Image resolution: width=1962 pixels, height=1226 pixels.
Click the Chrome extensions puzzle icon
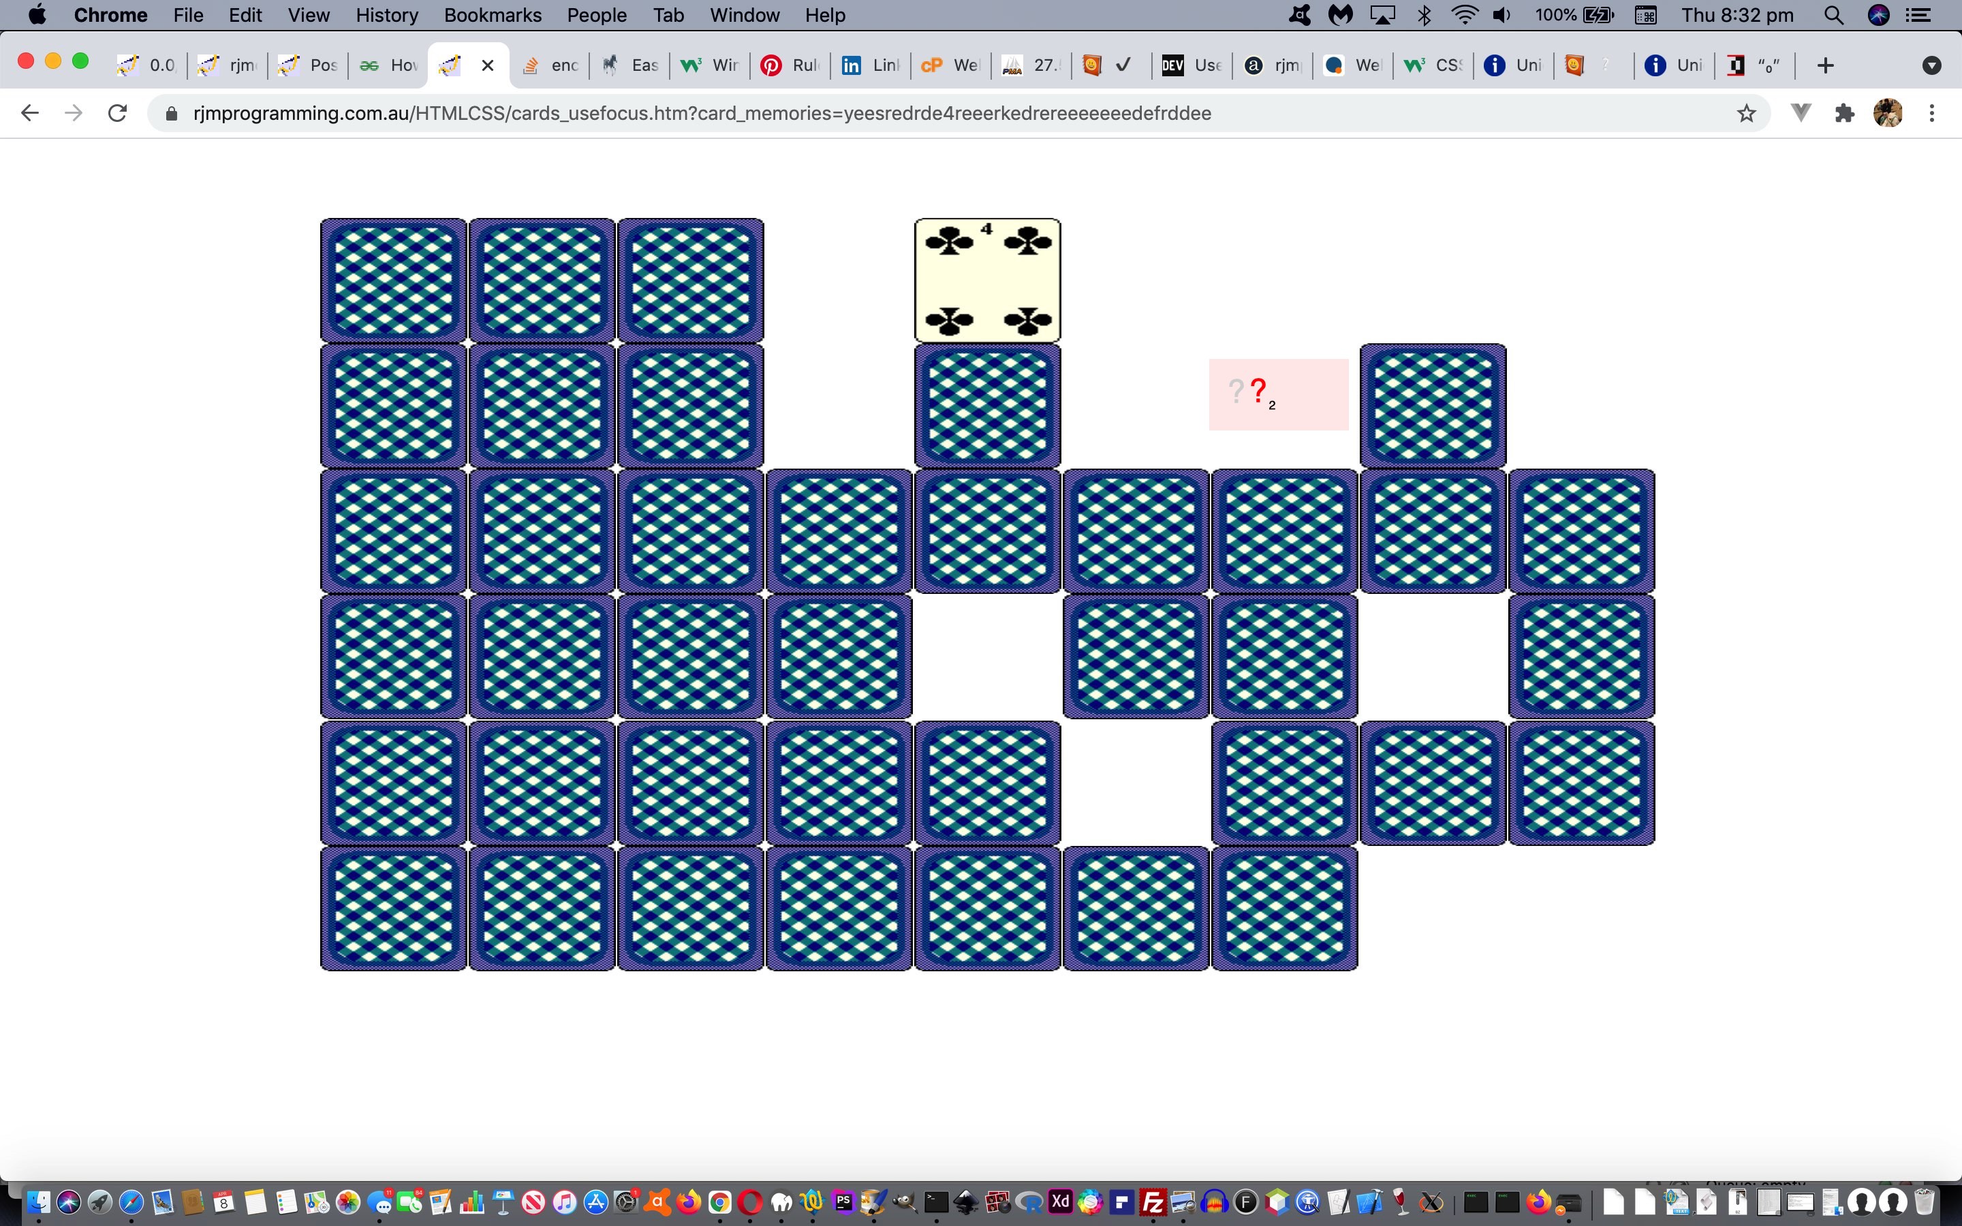(1845, 113)
